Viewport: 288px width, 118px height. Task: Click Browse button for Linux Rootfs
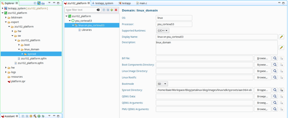pyautogui.click(x=262, y=77)
